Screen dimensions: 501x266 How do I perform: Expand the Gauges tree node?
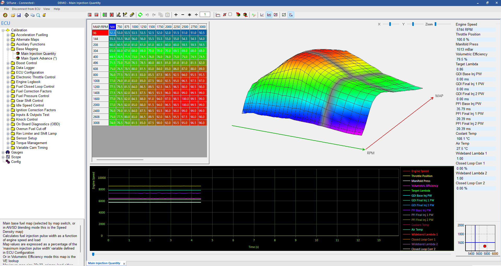tap(3, 152)
